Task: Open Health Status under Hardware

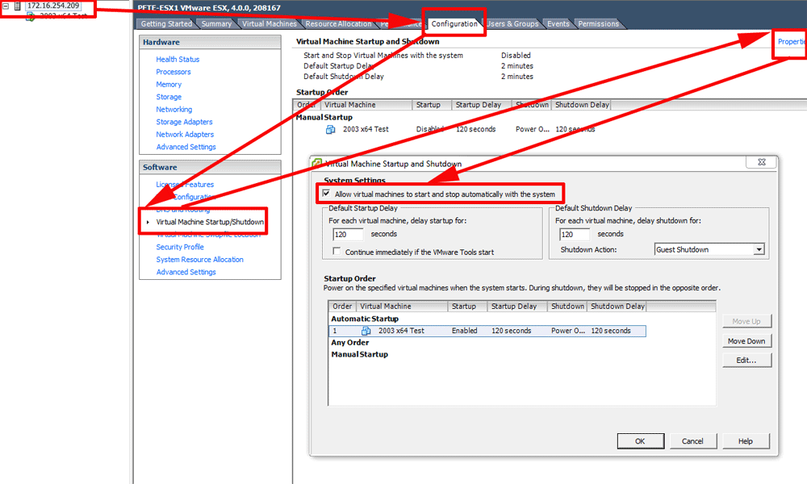Action: click(178, 59)
